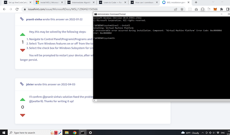
Task: Open the circular extension next to the camera
Action: click(x=203, y=9)
